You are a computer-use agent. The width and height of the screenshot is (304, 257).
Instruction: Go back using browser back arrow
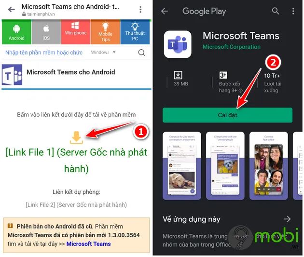[x=12, y=9]
